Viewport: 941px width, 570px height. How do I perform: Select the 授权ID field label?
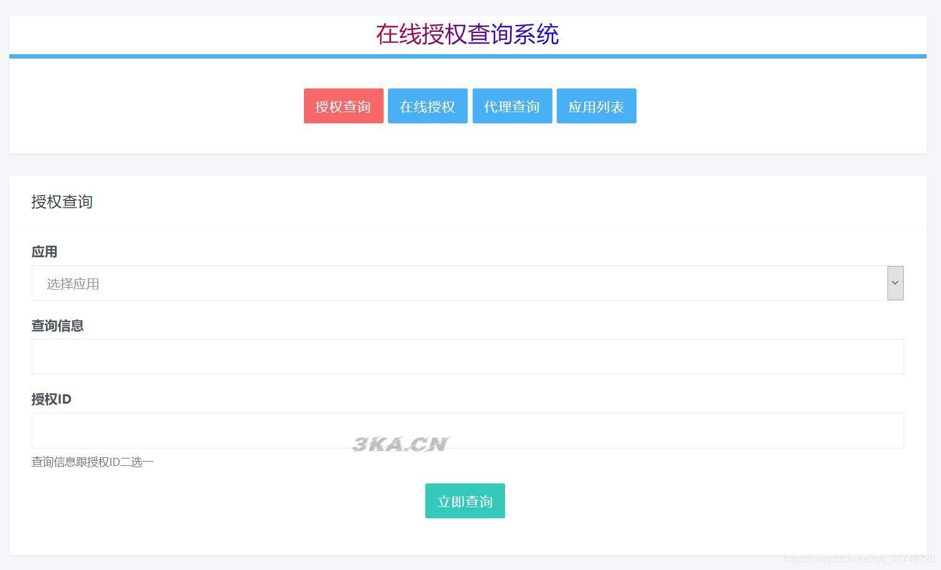coord(51,399)
